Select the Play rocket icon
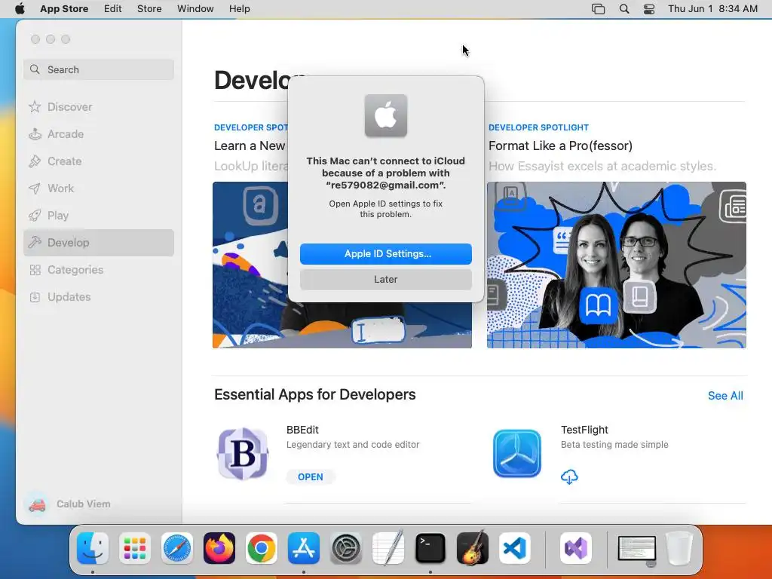Viewport: 772px width, 579px height. (x=35, y=215)
